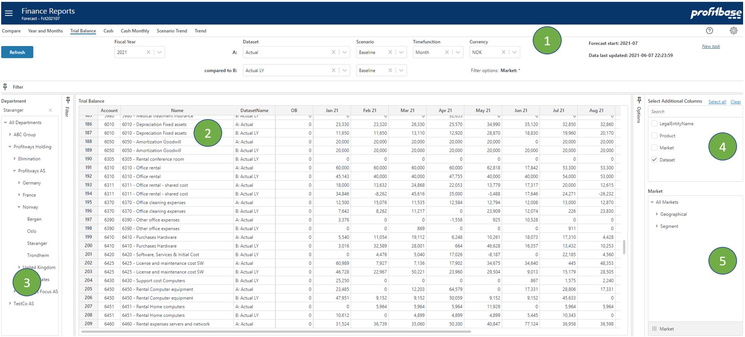Image resolution: width=745 pixels, height=337 pixels.
Task: Open the Trend tab
Action: point(200,31)
